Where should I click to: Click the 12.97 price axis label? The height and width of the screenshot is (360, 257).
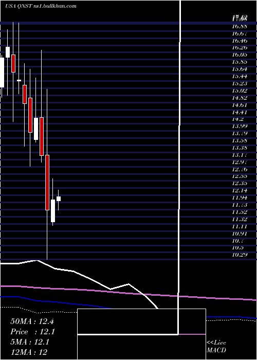click(x=240, y=162)
